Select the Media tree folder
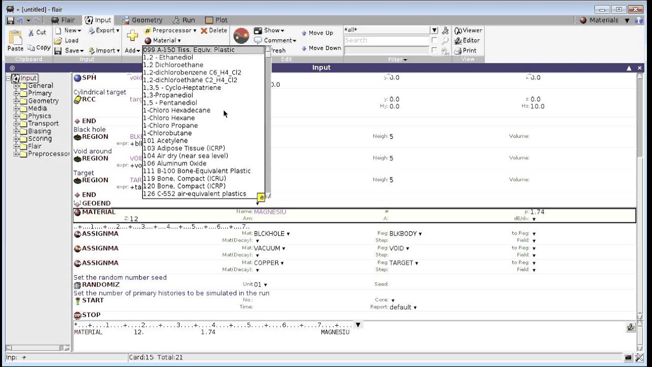The height and width of the screenshot is (367, 652). click(x=37, y=109)
